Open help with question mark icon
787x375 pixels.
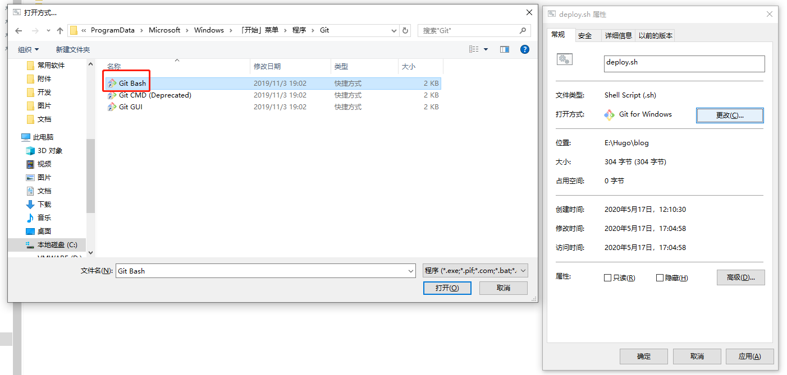(x=525, y=49)
